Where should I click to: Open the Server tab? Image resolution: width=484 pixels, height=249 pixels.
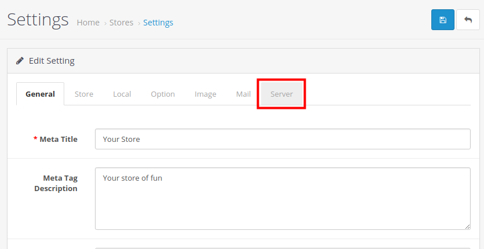point(281,94)
